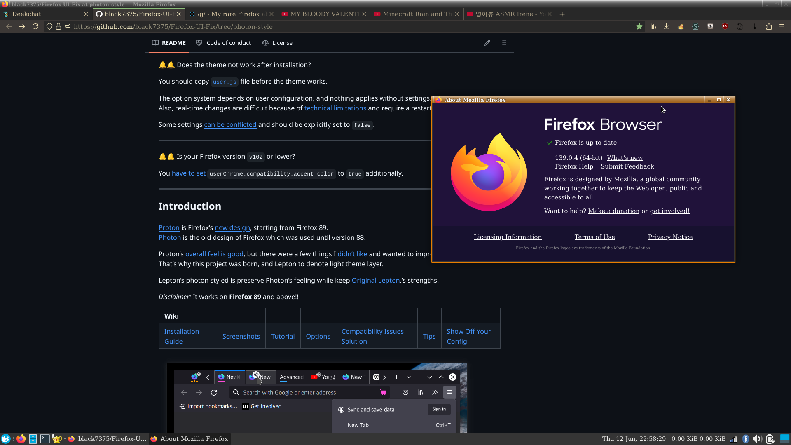791x445 pixels.
Task: Reload the current GitHub page
Action: (35, 26)
